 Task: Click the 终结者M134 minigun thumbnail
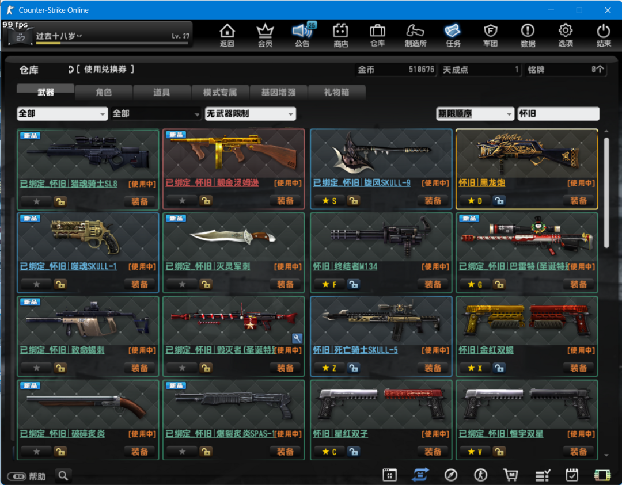[x=381, y=237]
